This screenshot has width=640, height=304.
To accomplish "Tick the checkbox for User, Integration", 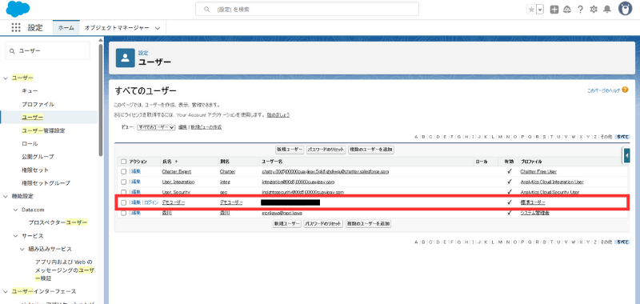I will click(124, 182).
